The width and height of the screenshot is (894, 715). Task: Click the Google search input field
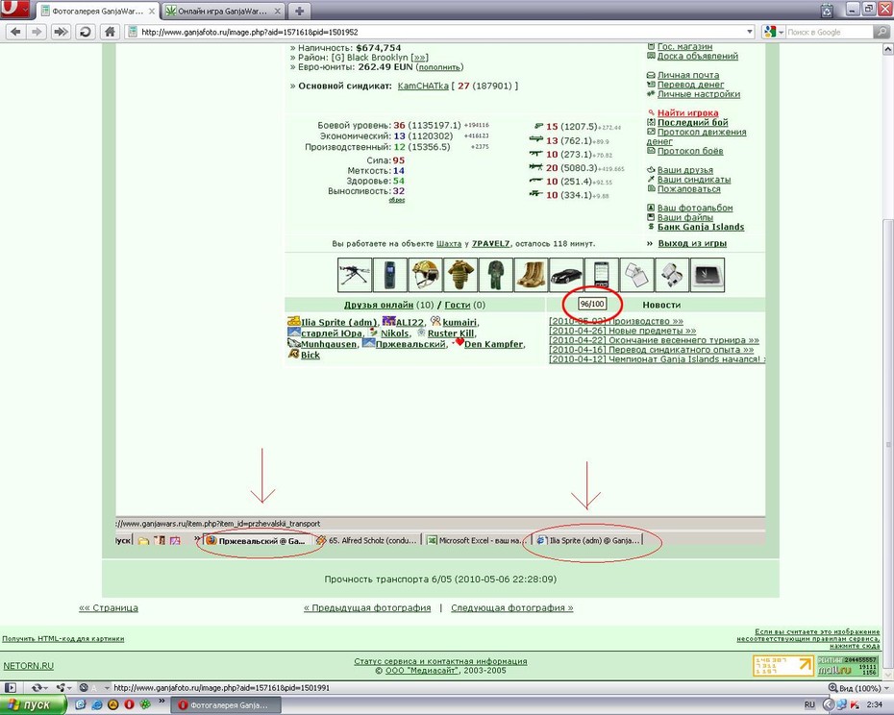829,33
